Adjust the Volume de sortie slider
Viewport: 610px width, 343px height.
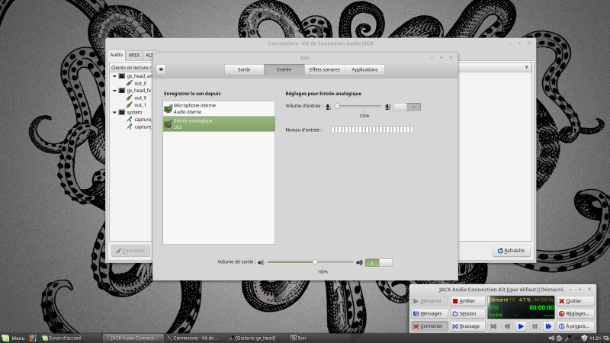[x=310, y=262]
